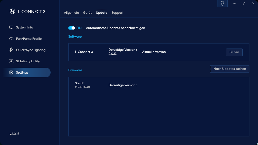Click the L-Connect 3 logo icon

(x=12, y=11)
